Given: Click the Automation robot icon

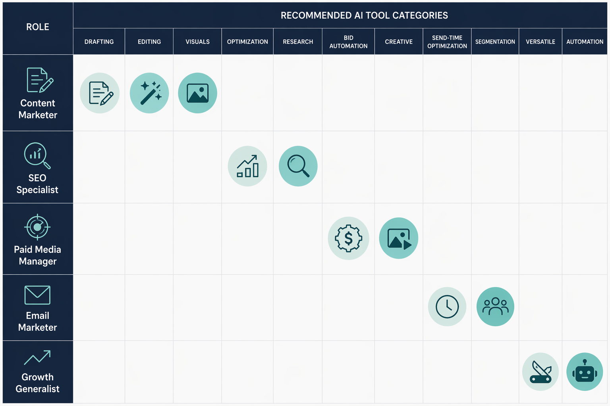Looking at the screenshot, I should (x=585, y=372).
